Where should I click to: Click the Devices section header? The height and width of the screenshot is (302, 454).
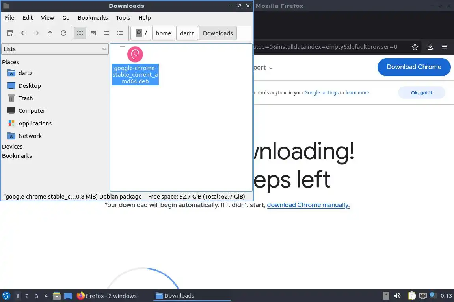tap(12, 147)
